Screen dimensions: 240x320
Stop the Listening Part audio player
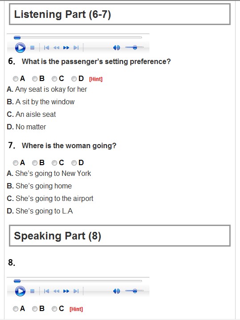tap(32, 48)
